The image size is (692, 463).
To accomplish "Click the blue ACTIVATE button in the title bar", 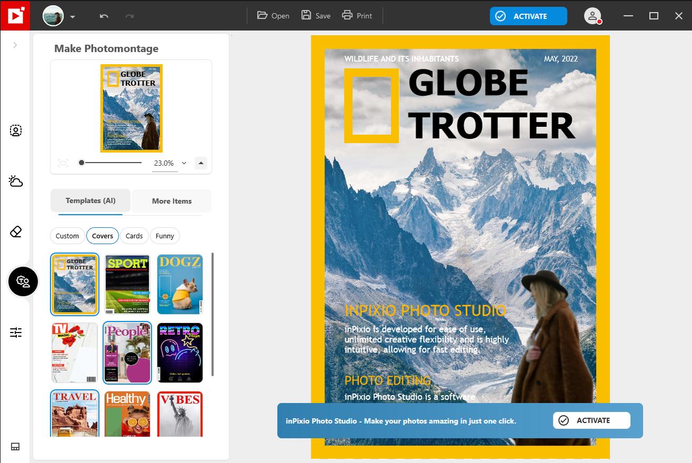I will (x=528, y=16).
